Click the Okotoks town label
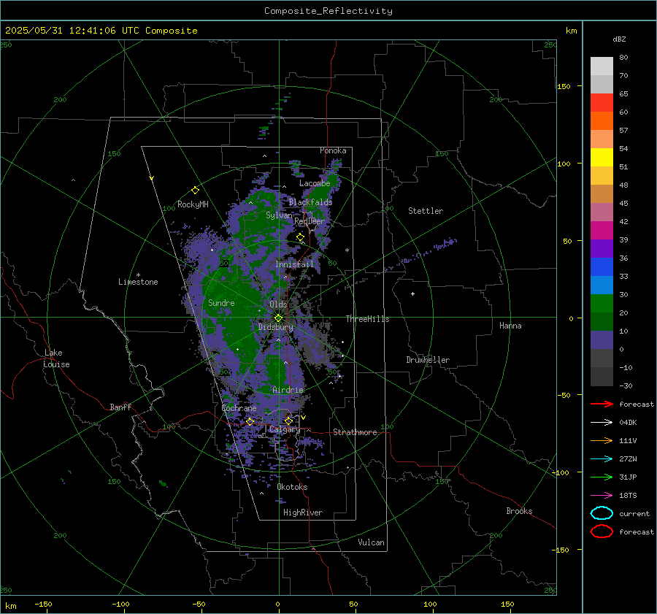 pos(292,487)
